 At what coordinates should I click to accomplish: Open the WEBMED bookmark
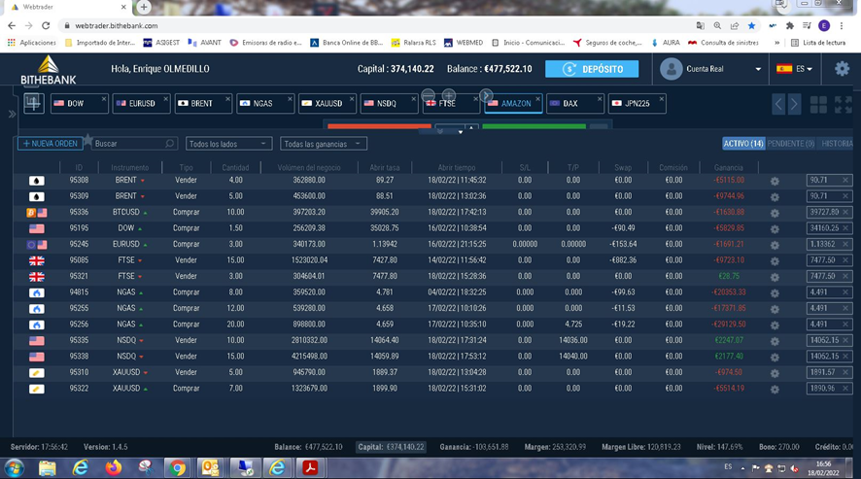[464, 43]
